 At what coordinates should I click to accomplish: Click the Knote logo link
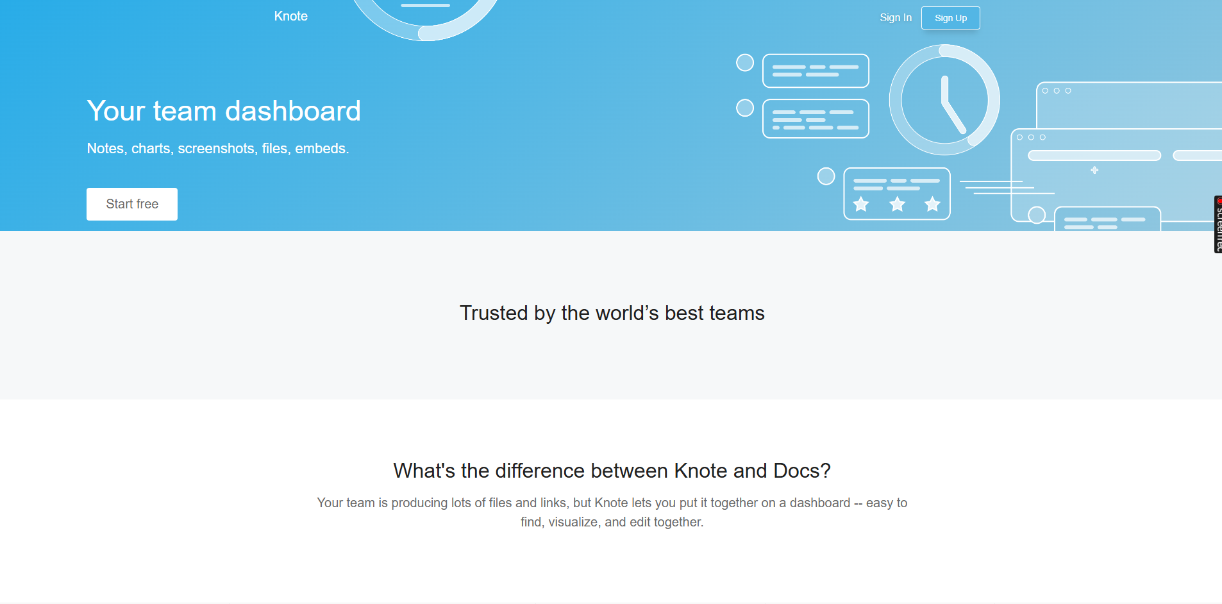(290, 16)
